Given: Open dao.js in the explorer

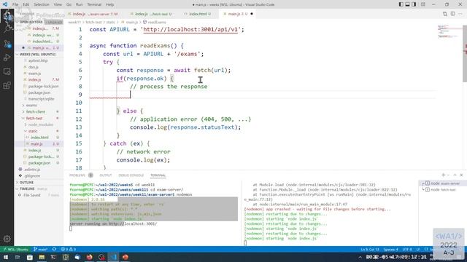Looking at the screenshot, I should pyautogui.click(x=33, y=67).
